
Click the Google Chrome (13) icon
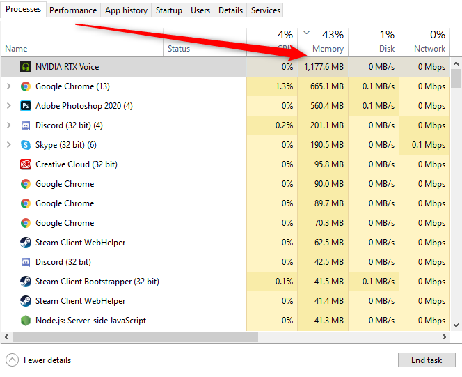[26, 86]
